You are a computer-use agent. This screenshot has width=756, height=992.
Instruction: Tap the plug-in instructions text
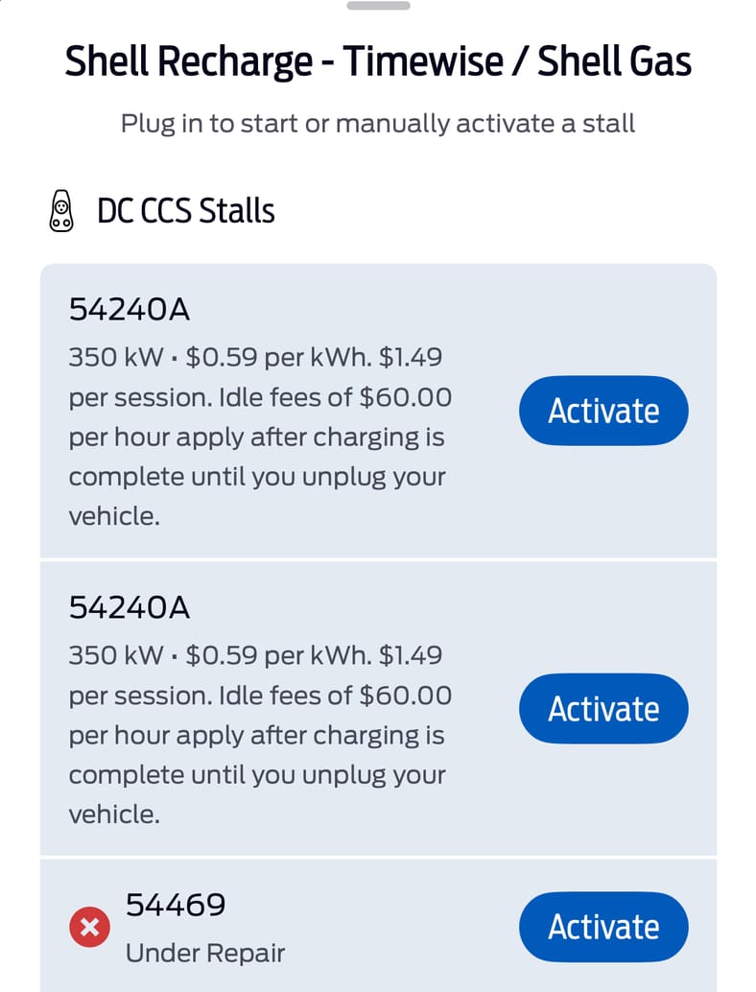(377, 123)
